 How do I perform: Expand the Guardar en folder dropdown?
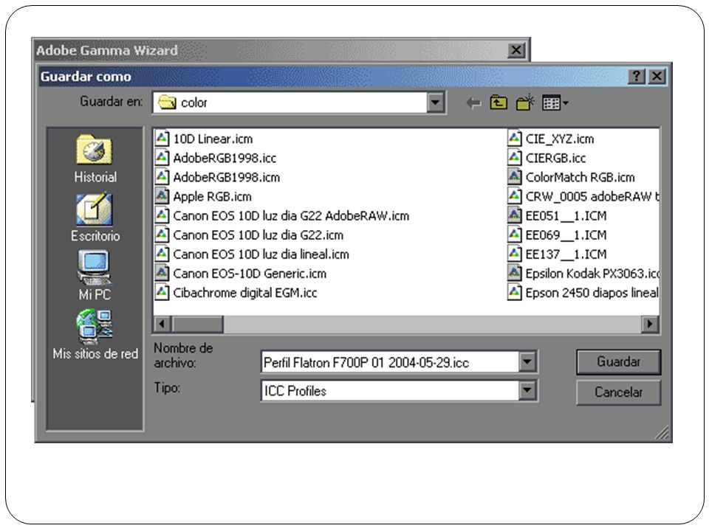click(x=435, y=103)
